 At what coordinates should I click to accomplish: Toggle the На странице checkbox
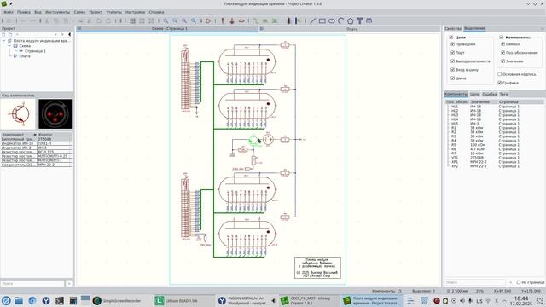pyautogui.click(x=519, y=282)
